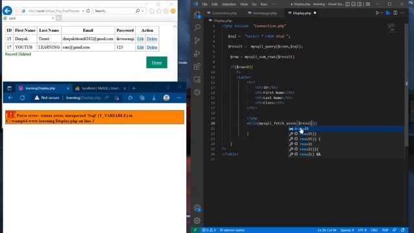Open the Manage gear in VS Code
This screenshot has height=233, width=414.
197,221
